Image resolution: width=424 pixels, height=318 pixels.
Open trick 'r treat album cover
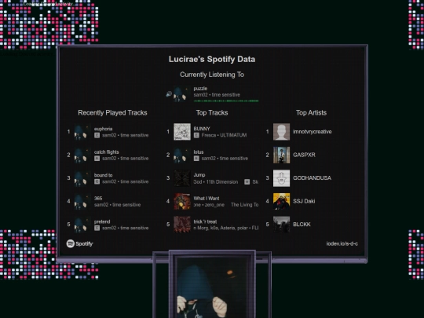(x=182, y=225)
